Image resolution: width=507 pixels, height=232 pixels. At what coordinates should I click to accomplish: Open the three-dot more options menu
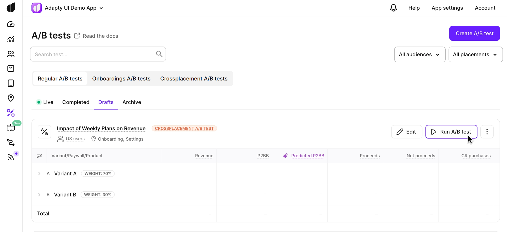[x=487, y=132]
